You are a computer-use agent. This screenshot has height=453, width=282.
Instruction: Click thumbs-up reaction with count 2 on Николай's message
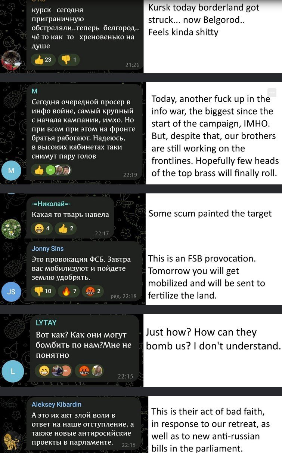pos(66,228)
